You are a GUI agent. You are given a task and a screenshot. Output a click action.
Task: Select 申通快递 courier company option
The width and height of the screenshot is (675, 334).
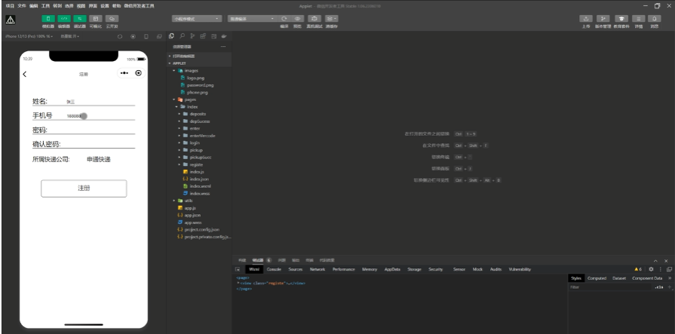click(x=99, y=159)
